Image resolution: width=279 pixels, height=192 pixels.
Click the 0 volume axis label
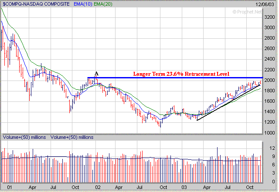coord(273,182)
